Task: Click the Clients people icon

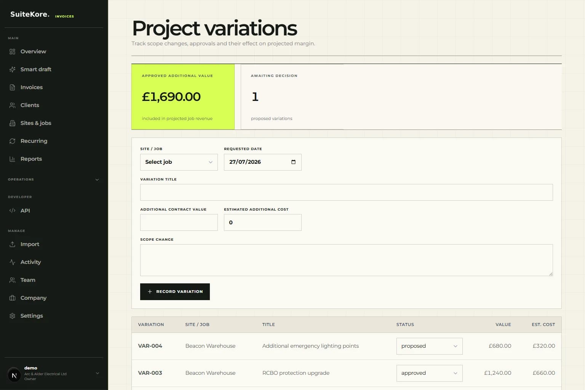Action: (12, 105)
